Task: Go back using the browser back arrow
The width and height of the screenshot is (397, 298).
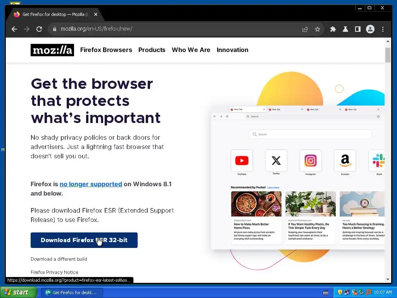Action: click(x=14, y=29)
